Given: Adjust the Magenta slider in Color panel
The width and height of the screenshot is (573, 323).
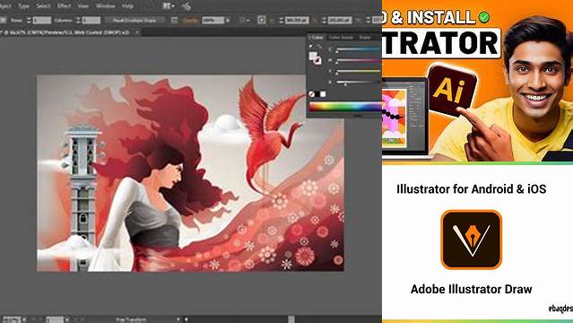Looking at the screenshot, I should 359,60.
